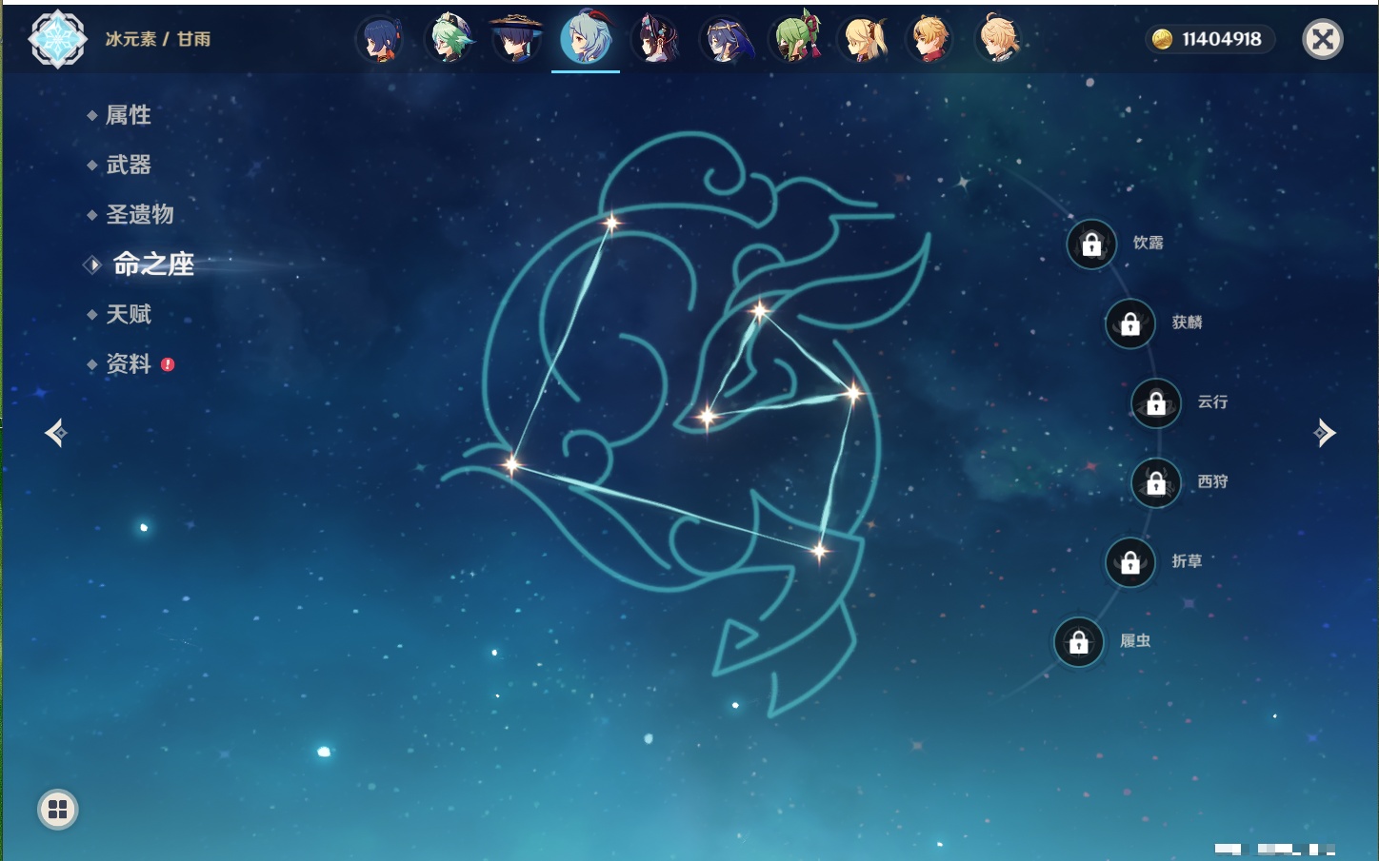
Task: Go to previous character with left arrow
Action: [55, 433]
